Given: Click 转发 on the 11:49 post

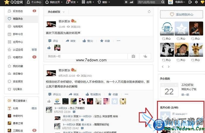Looking at the screenshot, I should pos(71,41).
